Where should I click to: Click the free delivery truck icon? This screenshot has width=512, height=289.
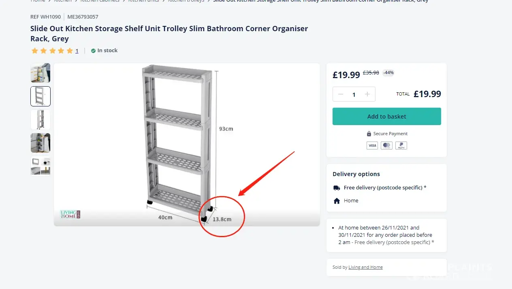[x=337, y=188]
